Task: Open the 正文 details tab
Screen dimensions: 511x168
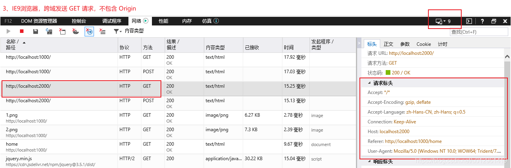Action: click(x=388, y=44)
